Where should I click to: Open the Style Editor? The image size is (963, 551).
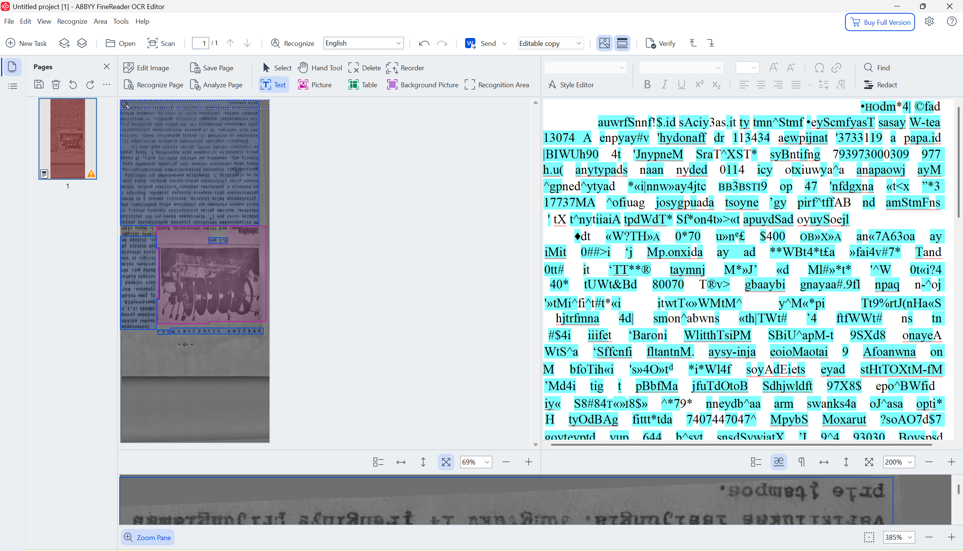pos(571,85)
